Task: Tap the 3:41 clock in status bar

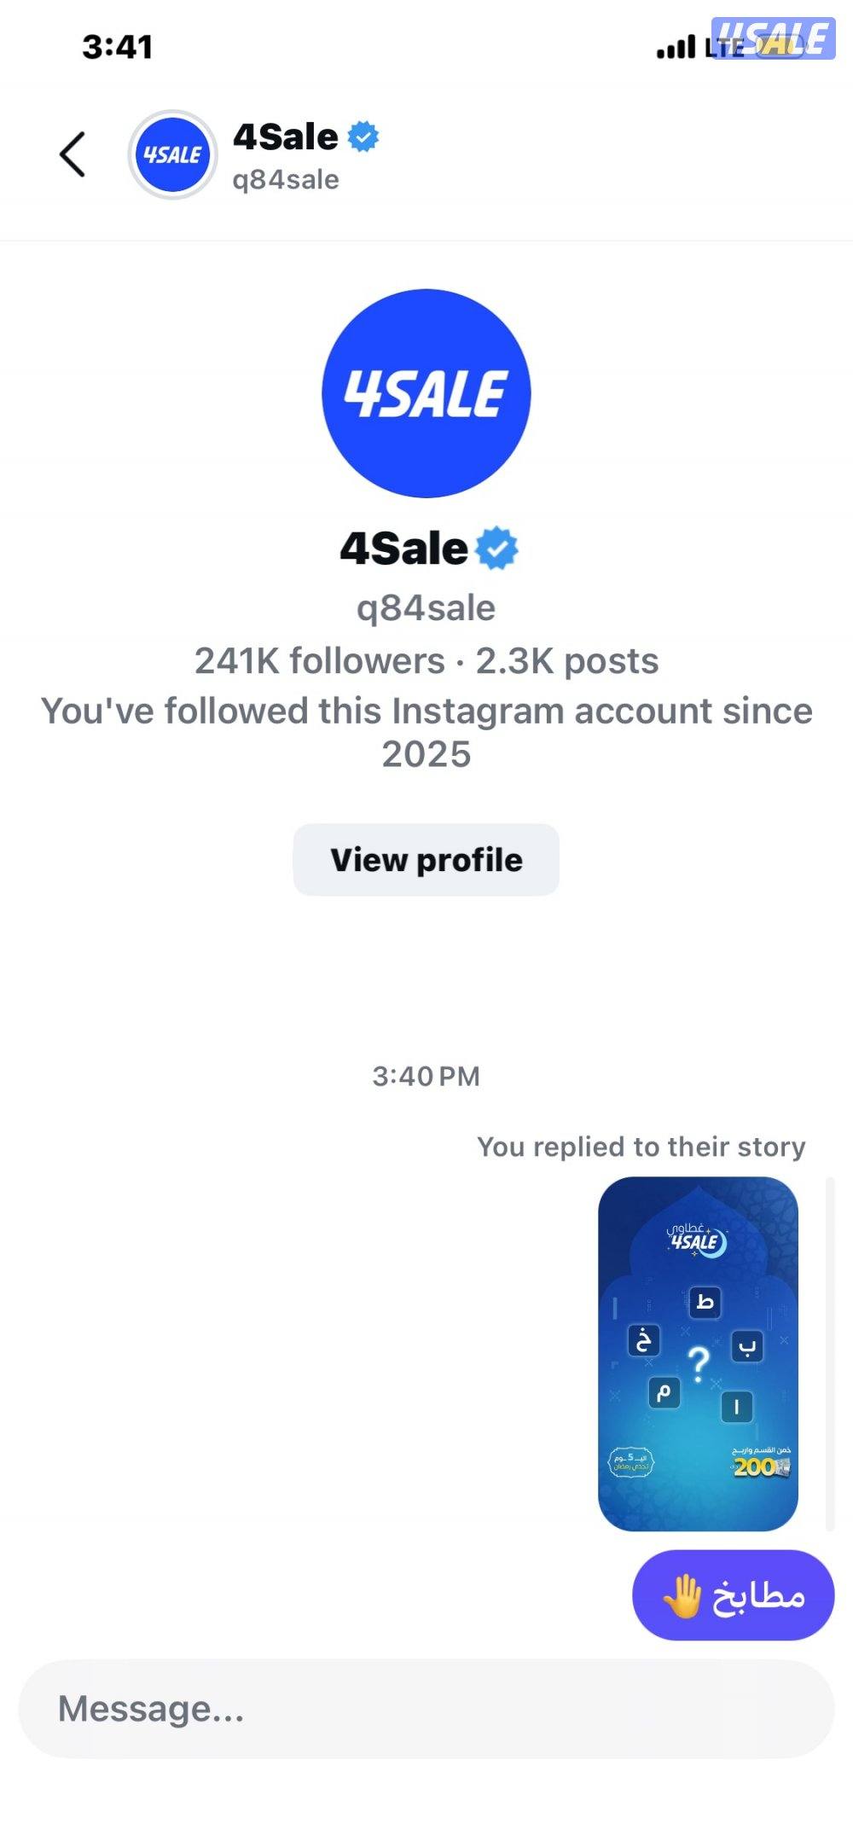Action: 118,47
